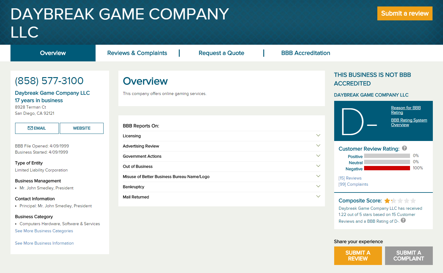Click the Daybreak Game Company LLC name link
This screenshot has height=273, width=443.
click(52, 93)
